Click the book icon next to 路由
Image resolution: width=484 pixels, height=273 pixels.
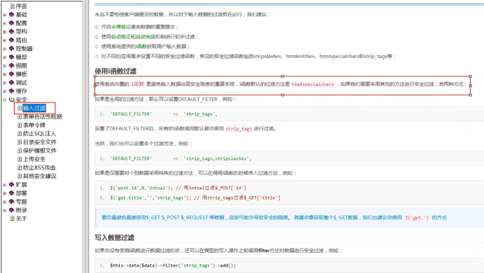(x=12, y=40)
